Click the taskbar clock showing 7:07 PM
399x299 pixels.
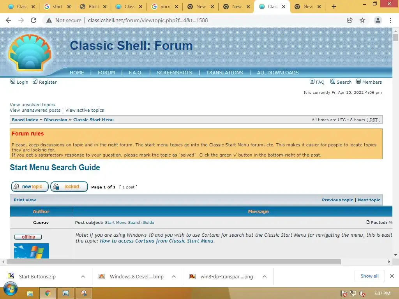pos(382,294)
